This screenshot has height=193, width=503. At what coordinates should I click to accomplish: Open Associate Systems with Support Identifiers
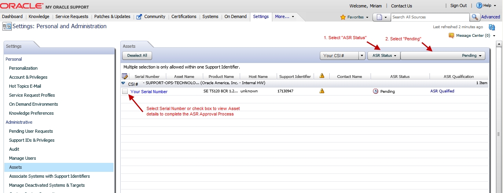[x=50, y=176]
